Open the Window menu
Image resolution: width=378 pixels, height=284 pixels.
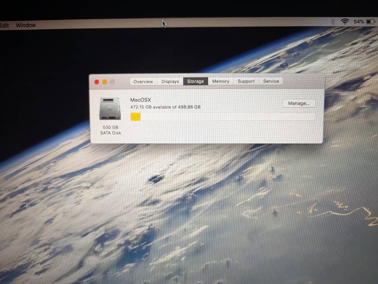pos(26,26)
